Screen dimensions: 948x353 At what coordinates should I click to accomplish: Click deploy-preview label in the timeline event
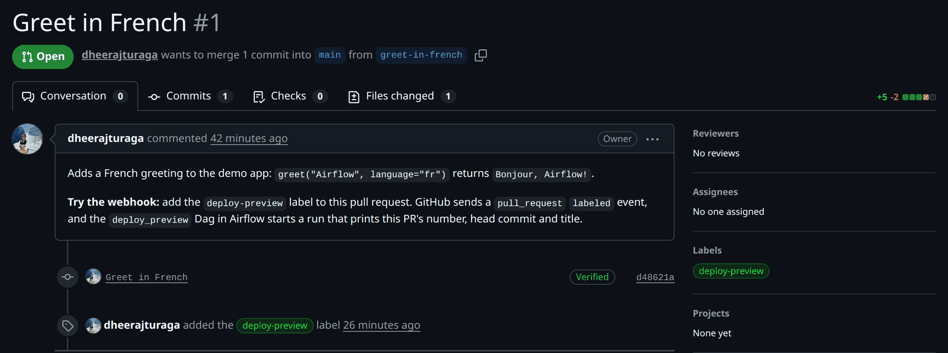[x=275, y=326]
